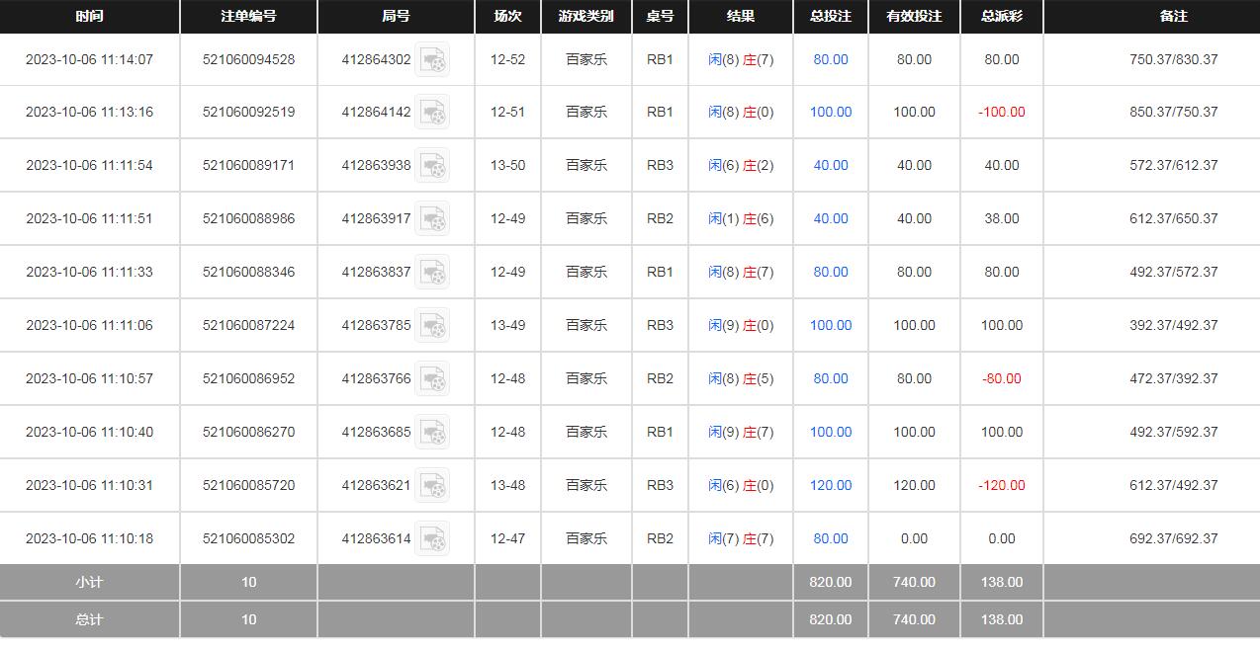This screenshot has height=651, width=1260.
Task: Click the 结果 column header
Action: (x=741, y=16)
